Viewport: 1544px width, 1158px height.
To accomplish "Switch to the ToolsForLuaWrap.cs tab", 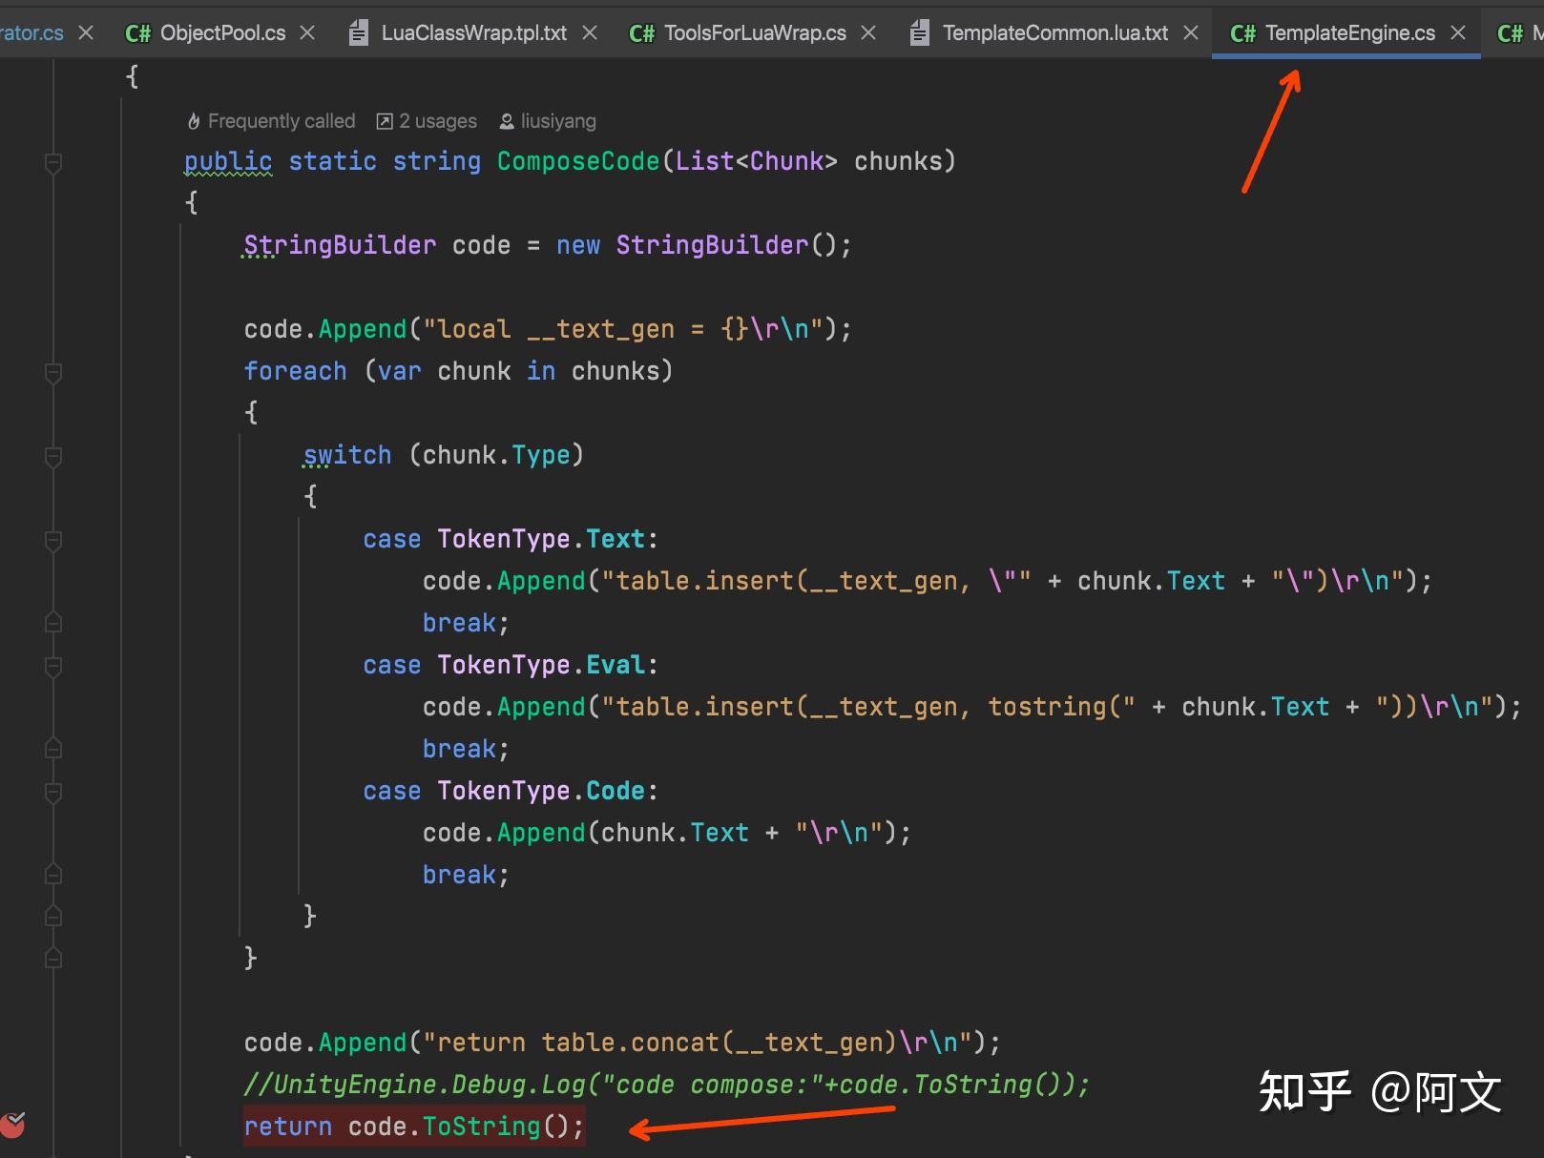I will (755, 33).
